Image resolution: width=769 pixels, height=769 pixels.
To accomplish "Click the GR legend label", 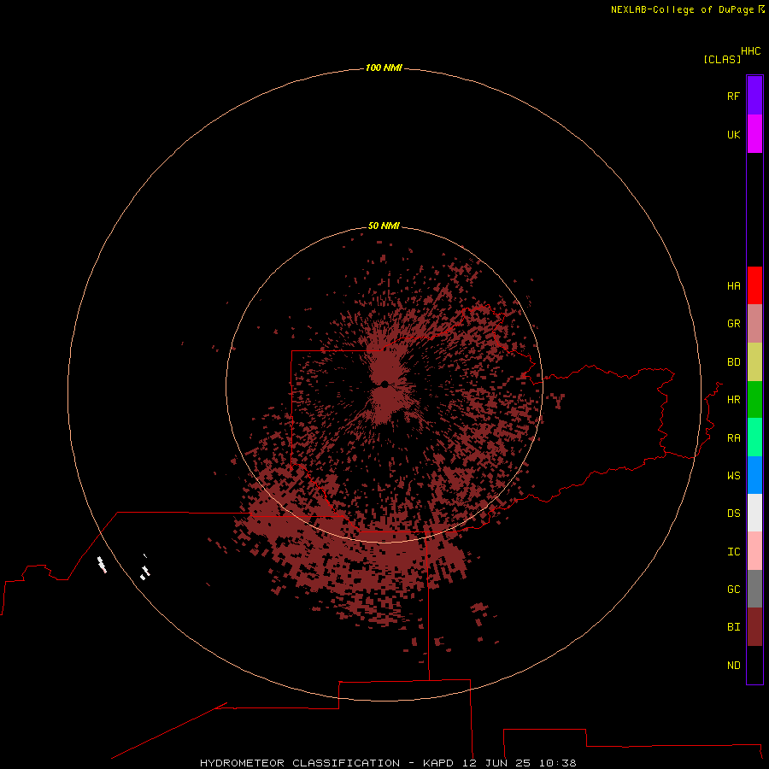I will click(x=733, y=324).
